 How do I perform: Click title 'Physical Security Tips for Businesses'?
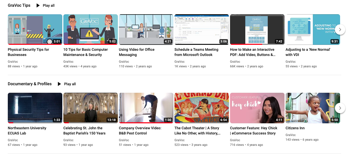tap(28, 52)
